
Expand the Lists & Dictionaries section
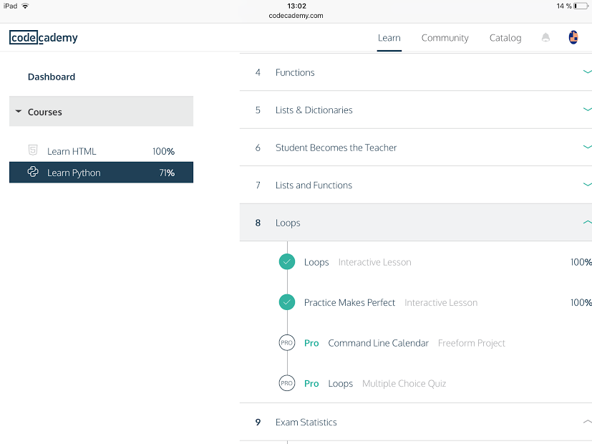click(x=416, y=110)
